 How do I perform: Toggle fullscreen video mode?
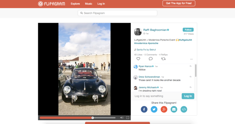pos(128,118)
